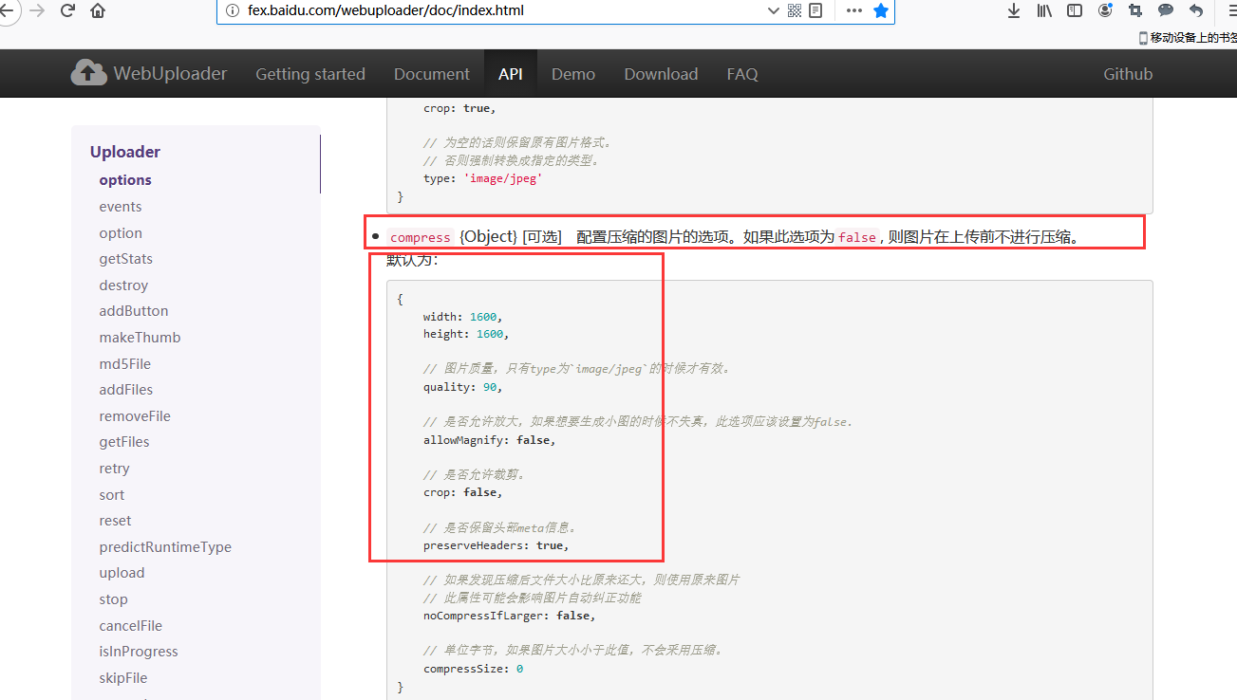Enable reader mode from the address bar

click(815, 15)
